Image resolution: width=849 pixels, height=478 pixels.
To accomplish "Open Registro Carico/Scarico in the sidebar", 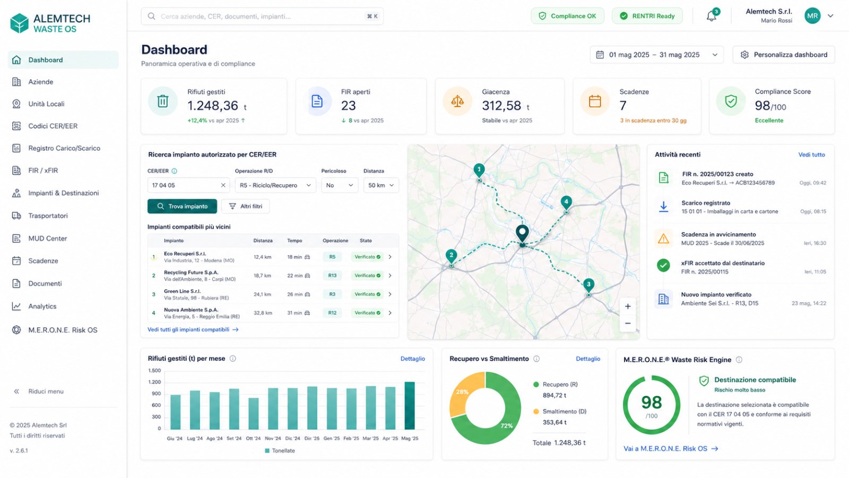I will pos(63,148).
